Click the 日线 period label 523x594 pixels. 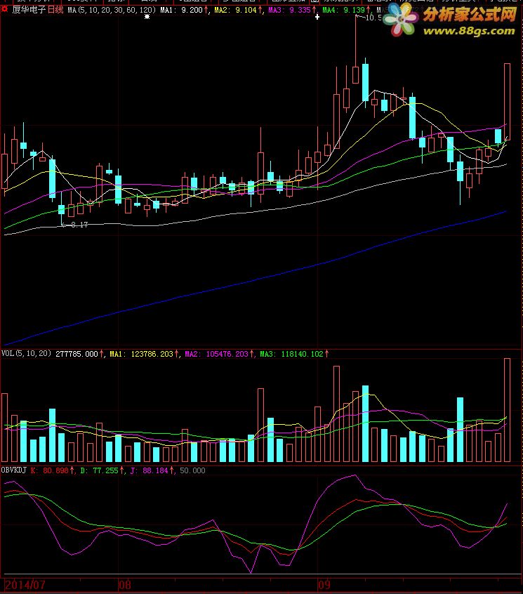pyautogui.click(x=55, y=10)
